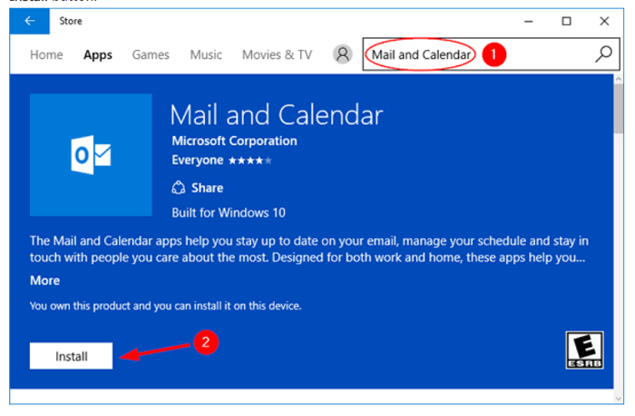Click the ESRB Everyone rating badge
Image resolution: width=635 pixels, height=416 pixels.
click(x=584, y=350)
